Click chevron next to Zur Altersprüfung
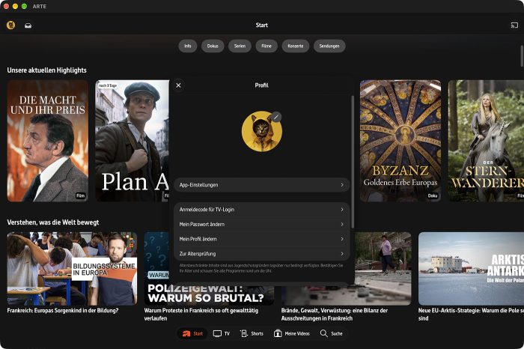This screenshot has width=524, height=349. click(342, 254)
